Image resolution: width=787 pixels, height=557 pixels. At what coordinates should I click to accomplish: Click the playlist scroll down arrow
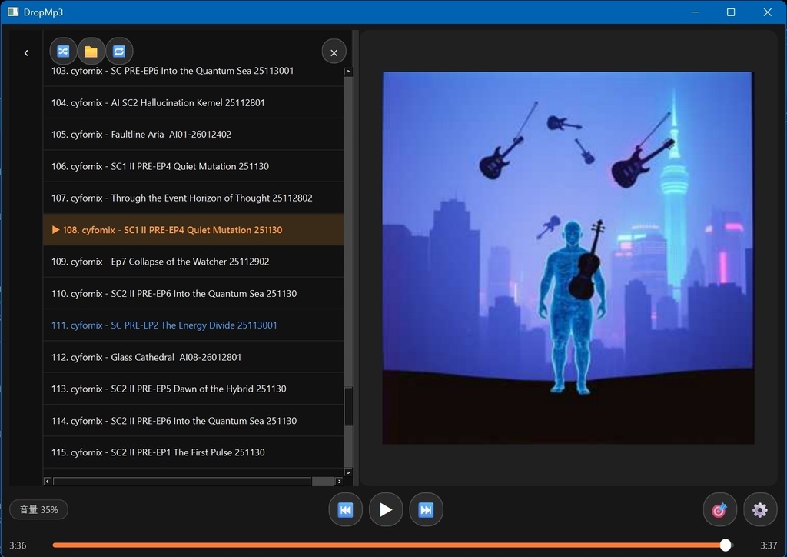pos(348,472)
